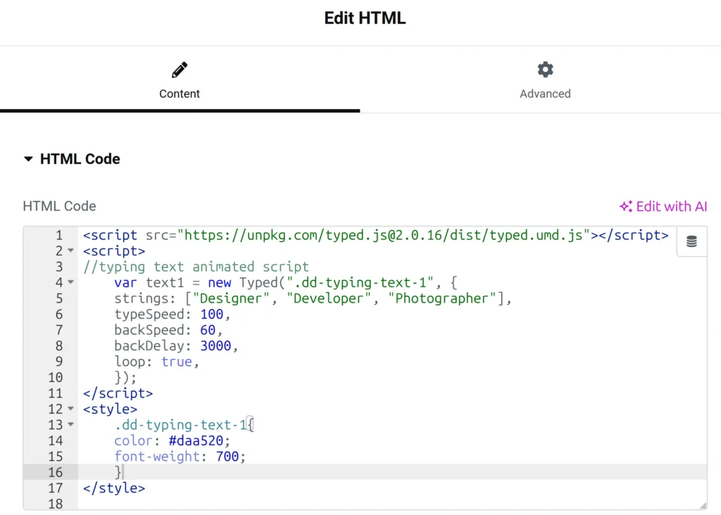Click the var keyword on line 4

(x=125, y=283)
